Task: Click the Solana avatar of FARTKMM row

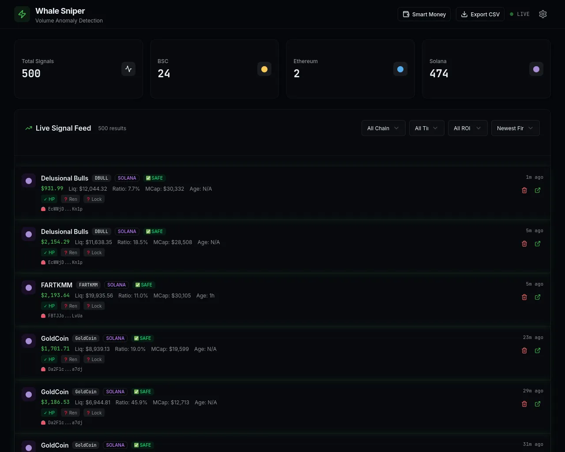Action: pos(29,288)
